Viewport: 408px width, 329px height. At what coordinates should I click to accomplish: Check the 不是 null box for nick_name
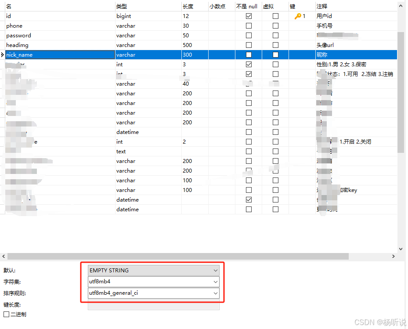(x=249, y=54)
